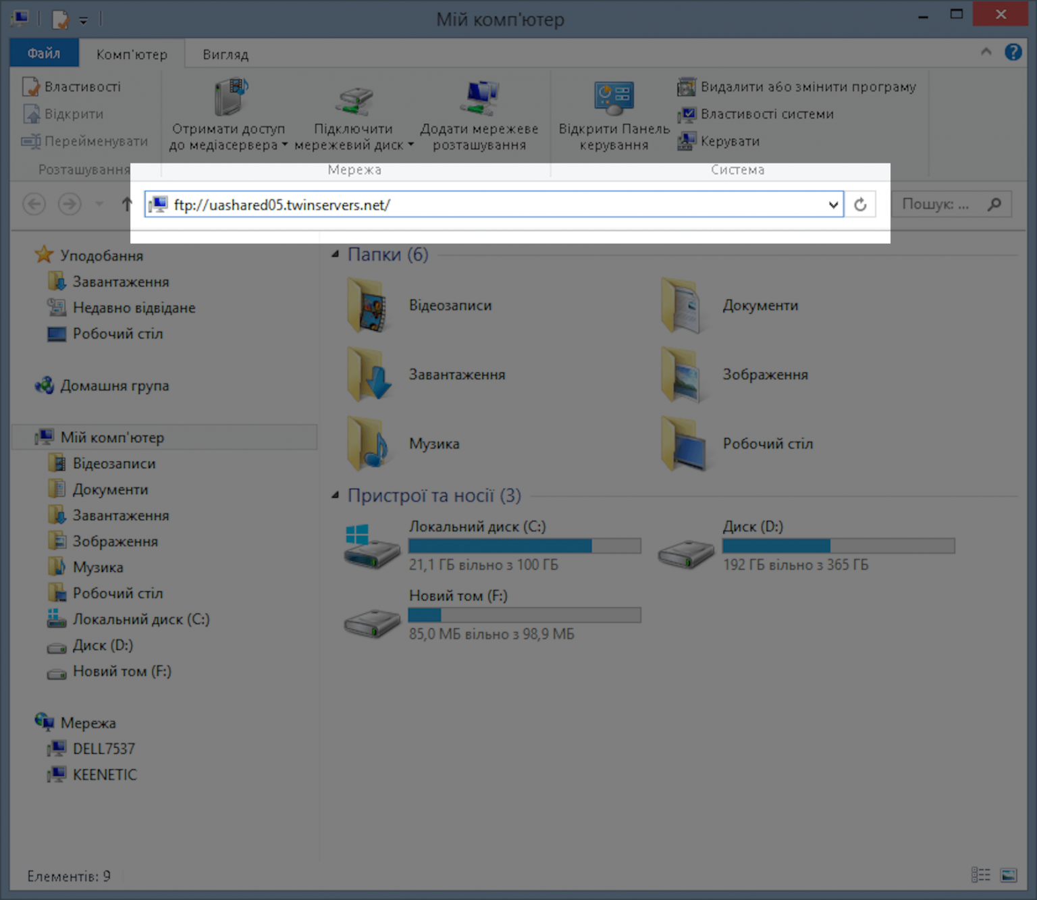Open the Help question mark icon

[x=1013, y=52]
